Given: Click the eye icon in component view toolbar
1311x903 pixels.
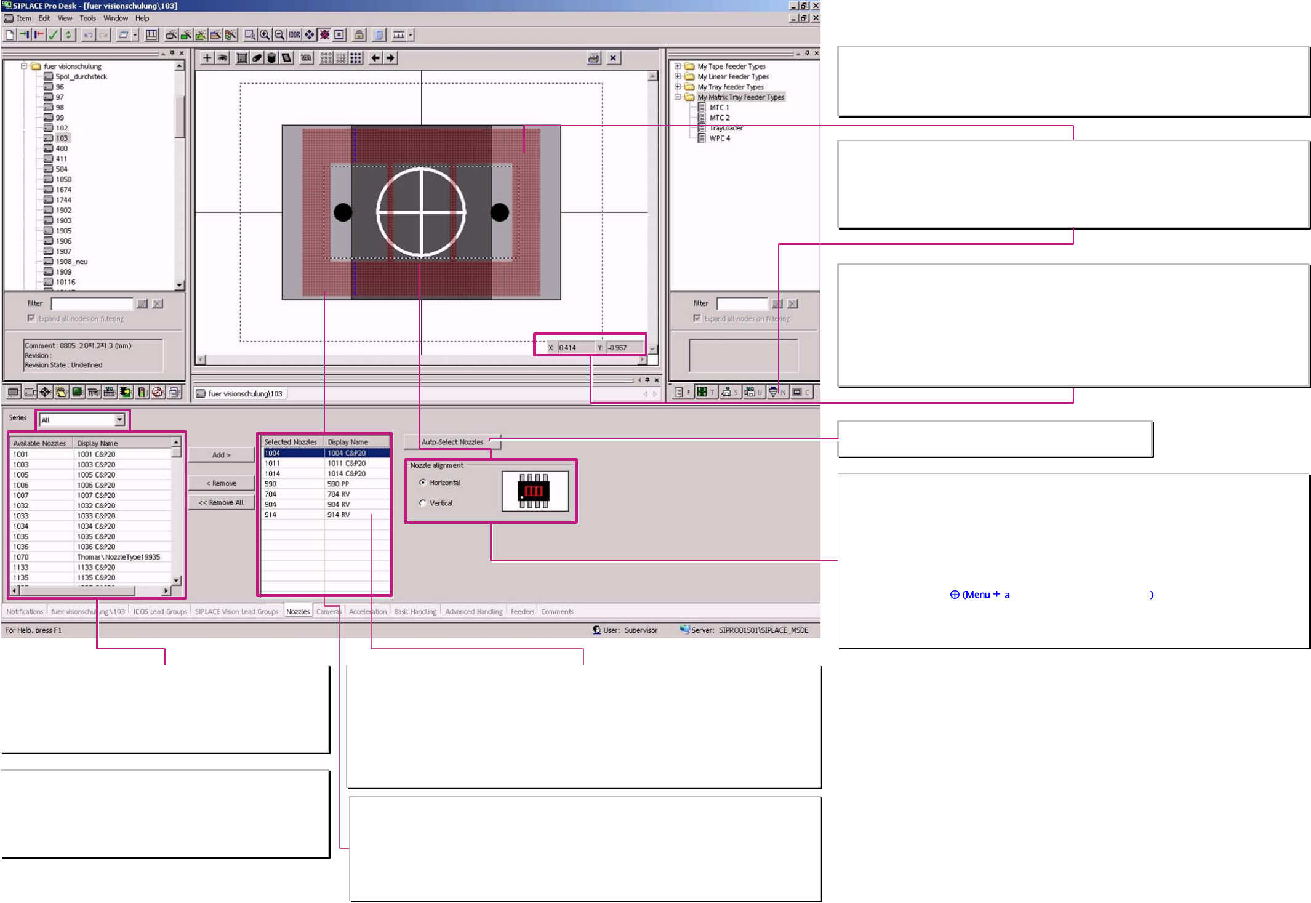Looking at the screenshot, I should click(x=222, y=58).
